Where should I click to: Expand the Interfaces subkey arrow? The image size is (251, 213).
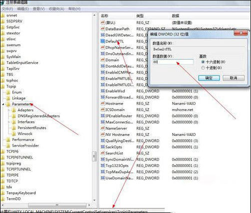click(9, 122)
